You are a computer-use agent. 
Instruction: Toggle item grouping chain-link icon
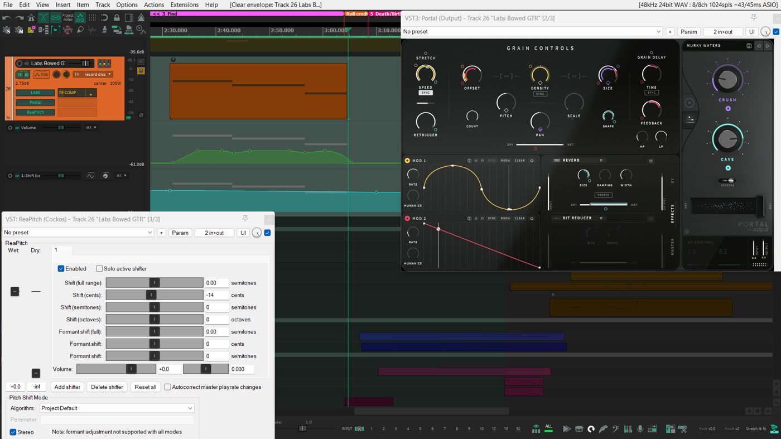pos(56,18)
